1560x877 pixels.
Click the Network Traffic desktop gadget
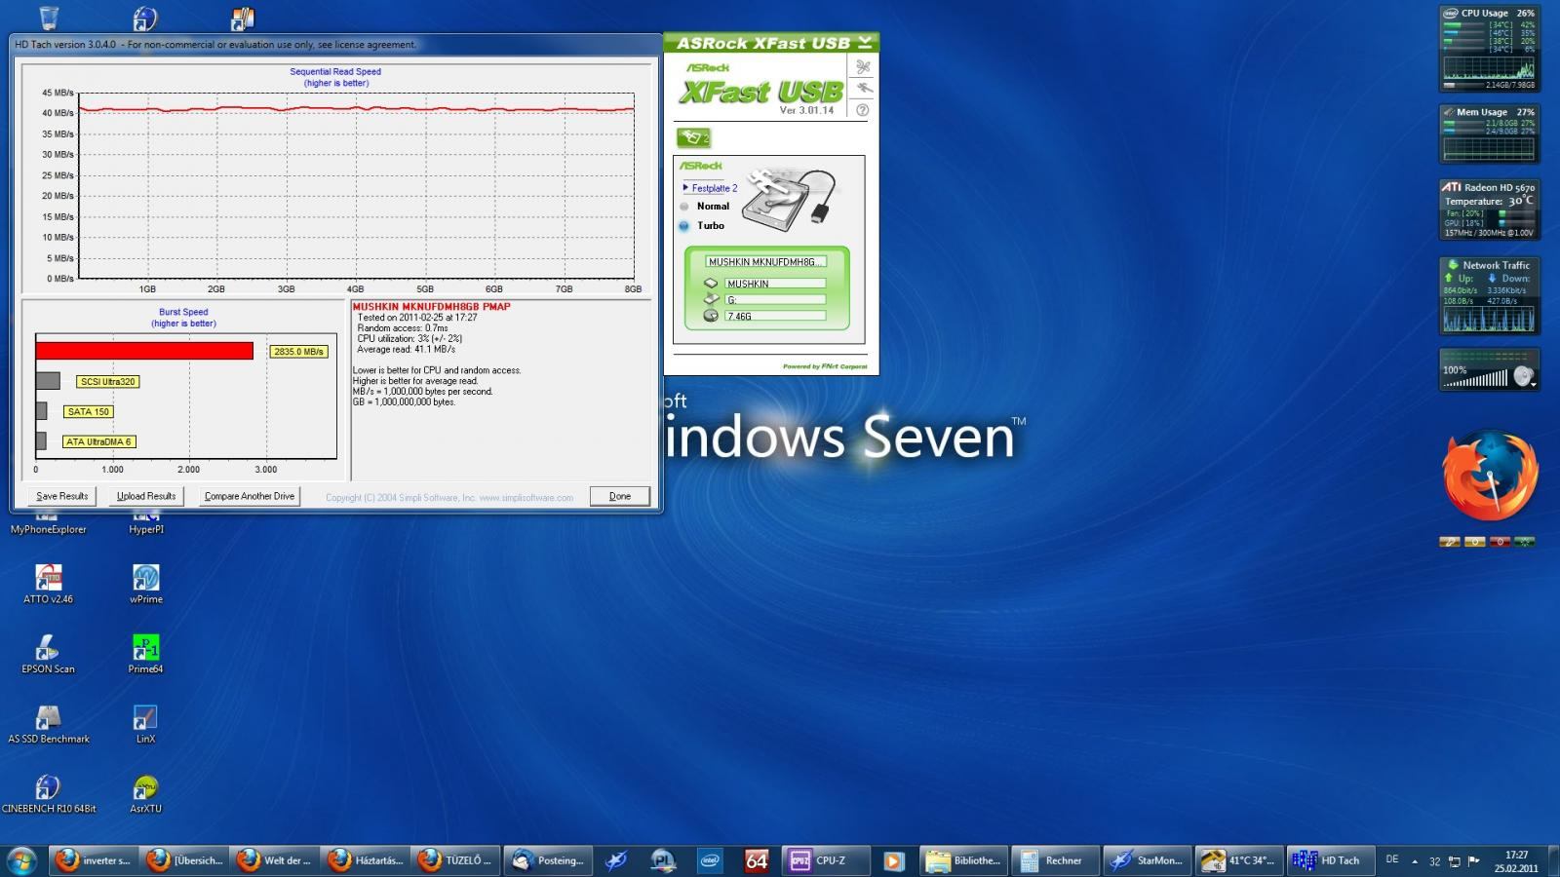point(1489,296)
